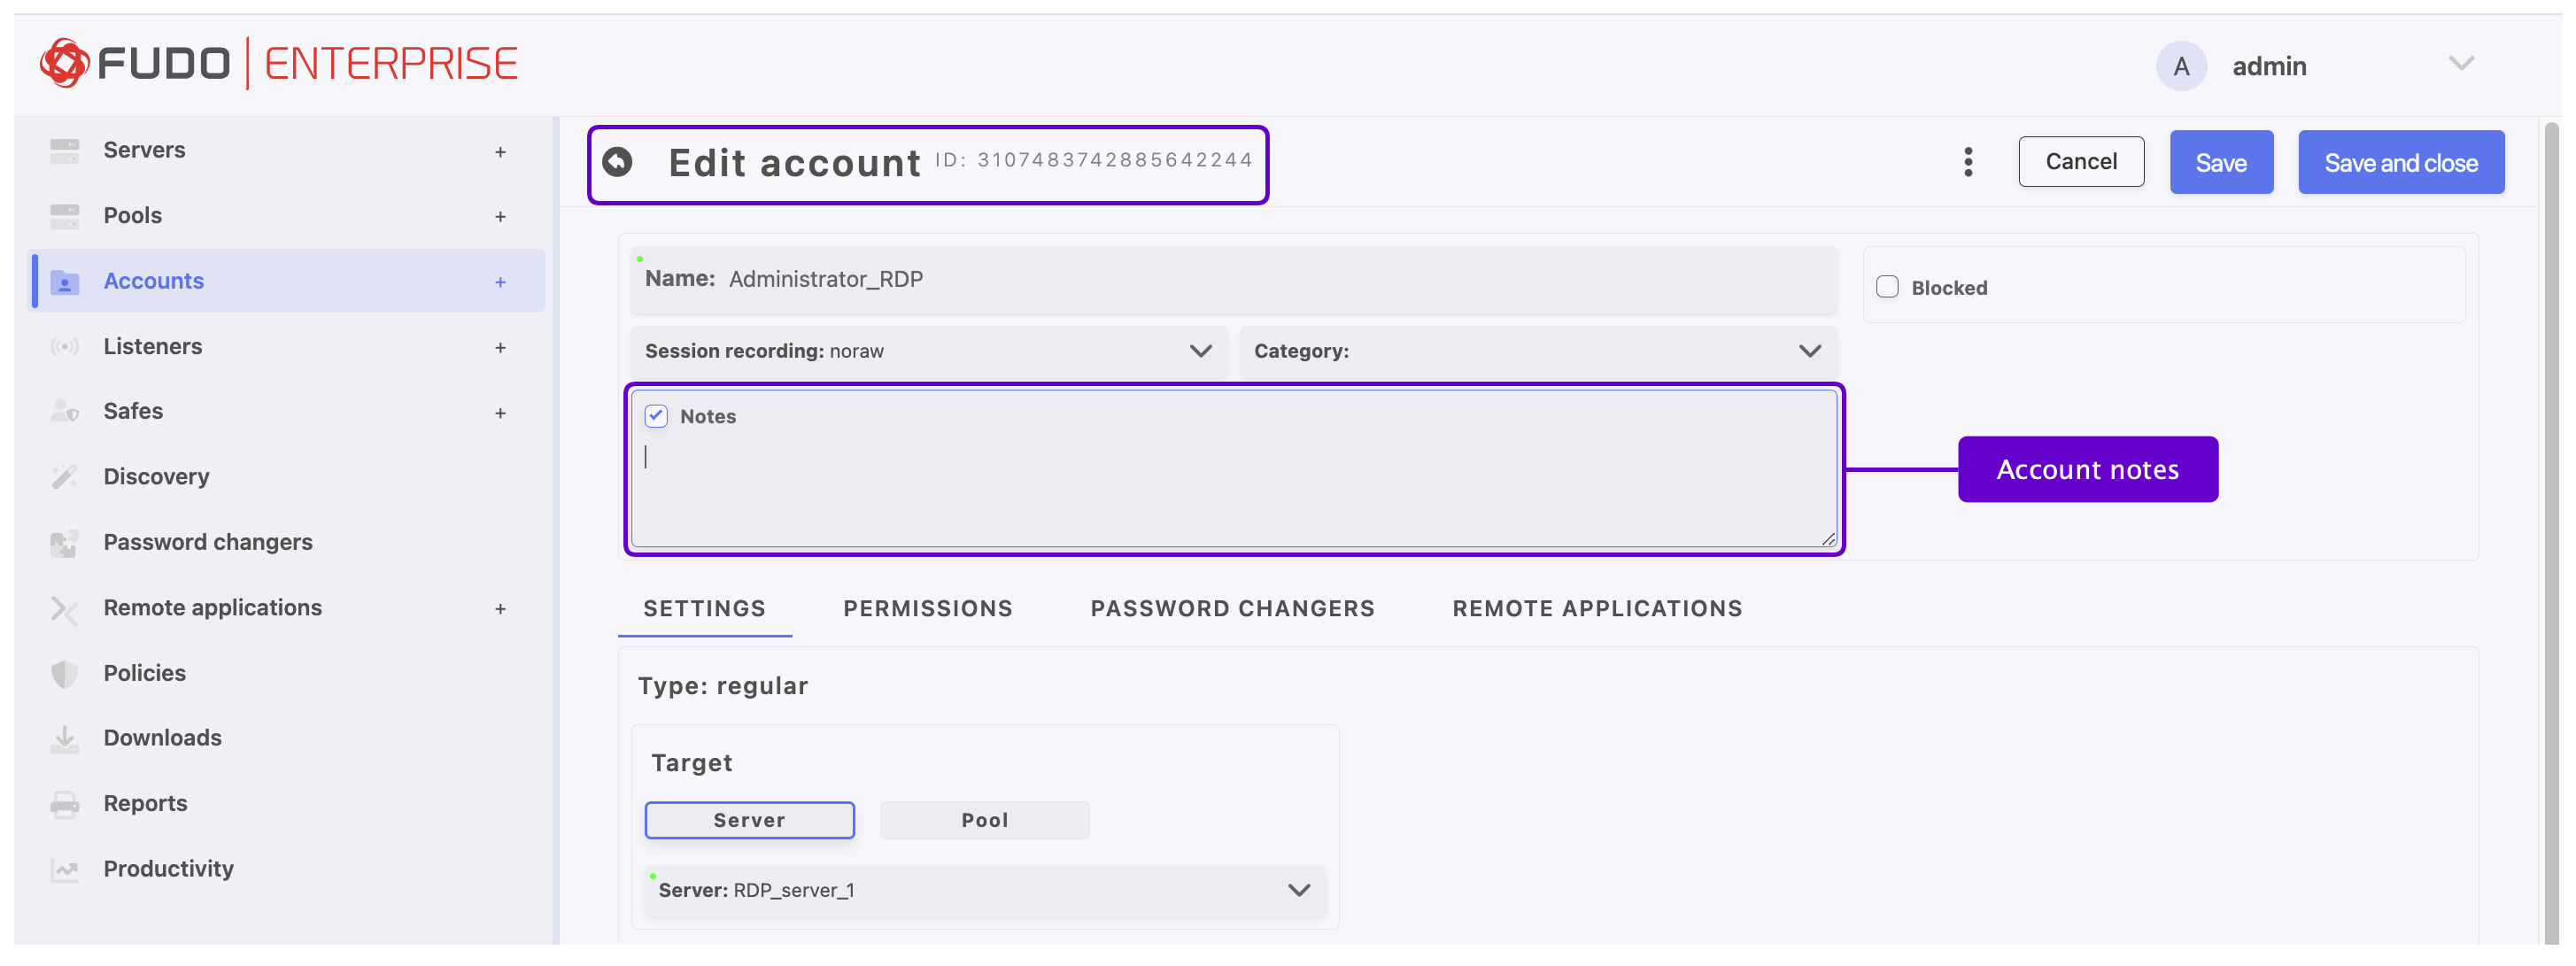Open Pools in the sidebar
This screenshot has height=966, width=2576.
pyautogui.click(x=287, y=216)
